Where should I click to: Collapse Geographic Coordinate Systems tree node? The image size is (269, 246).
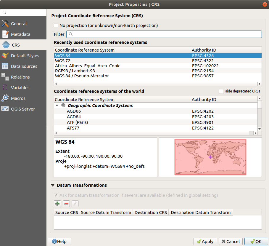(57, 106)
